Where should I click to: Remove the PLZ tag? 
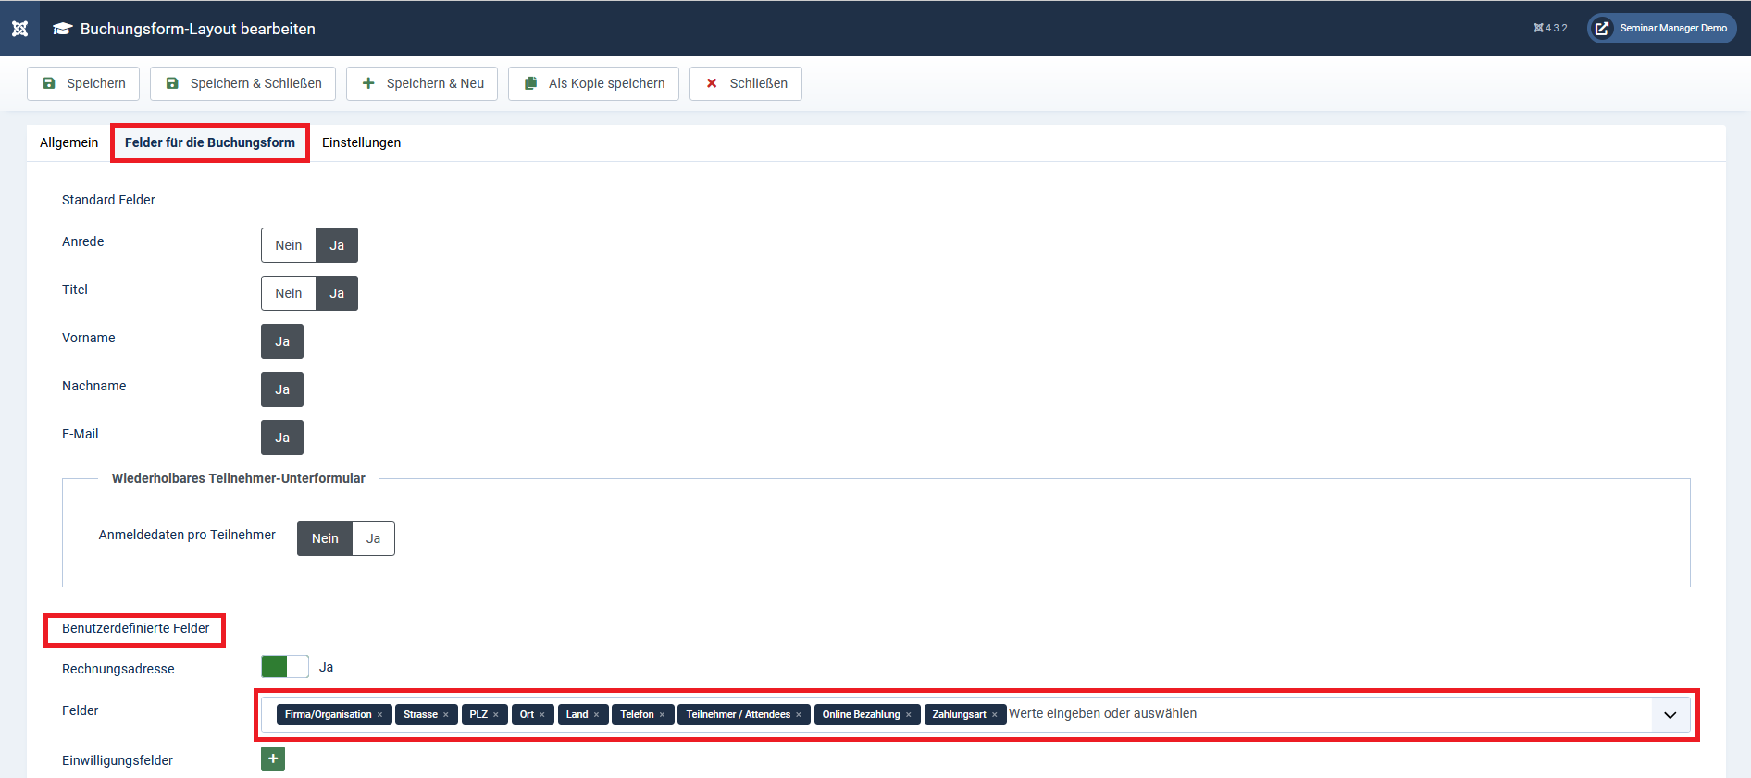click(495, 715)
